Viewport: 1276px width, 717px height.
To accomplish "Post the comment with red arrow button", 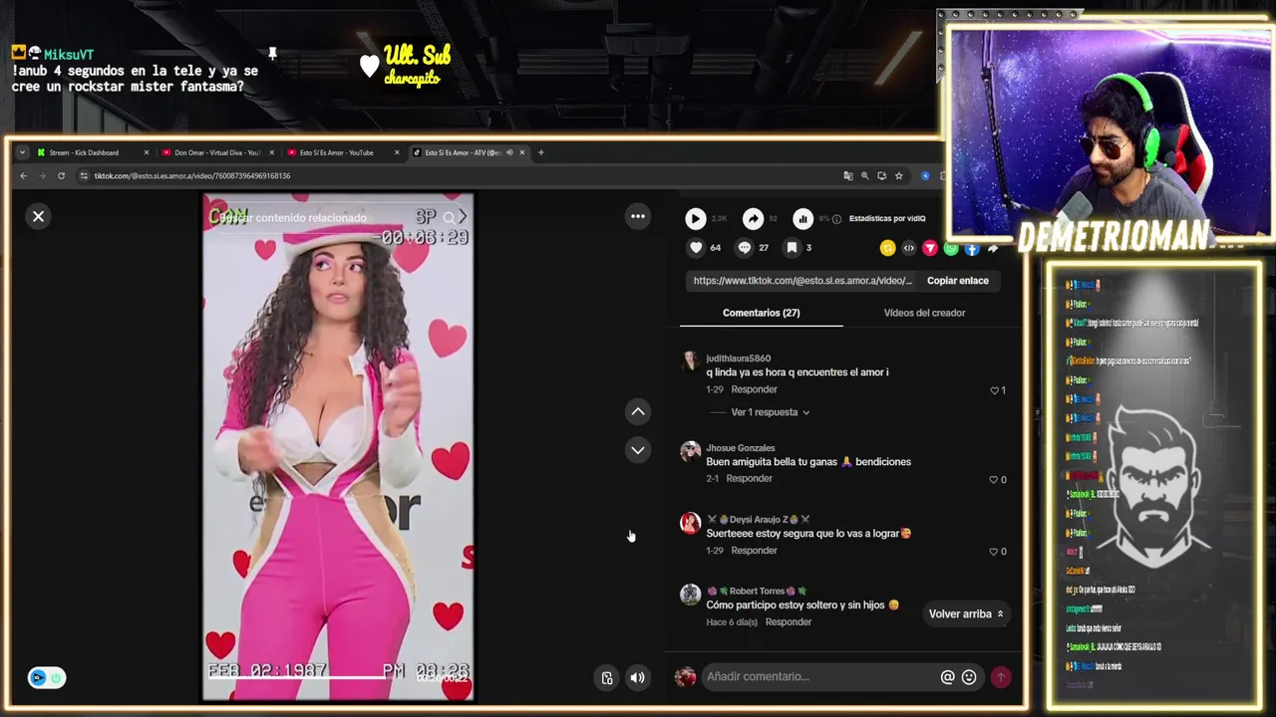I will [x=1000, y=677].
